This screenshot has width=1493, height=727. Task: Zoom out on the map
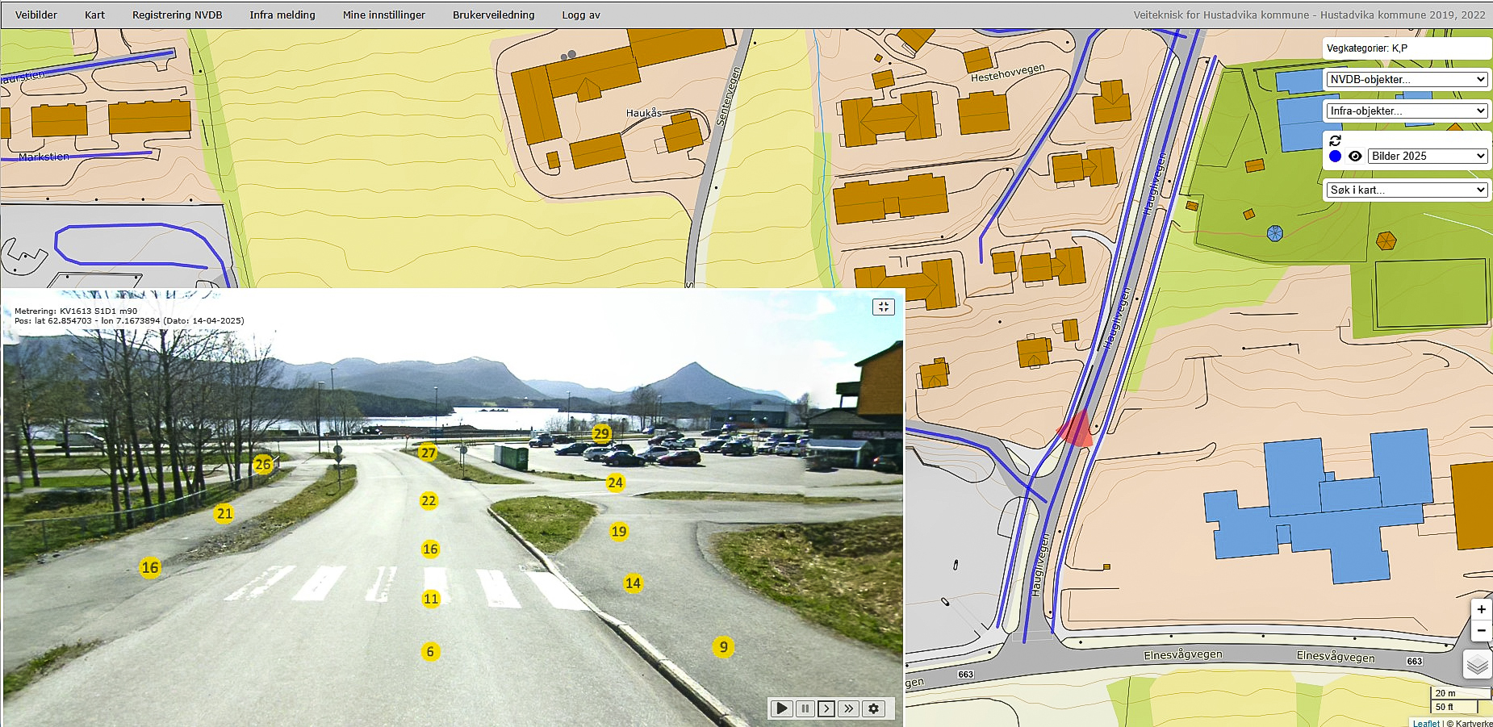1481,630
